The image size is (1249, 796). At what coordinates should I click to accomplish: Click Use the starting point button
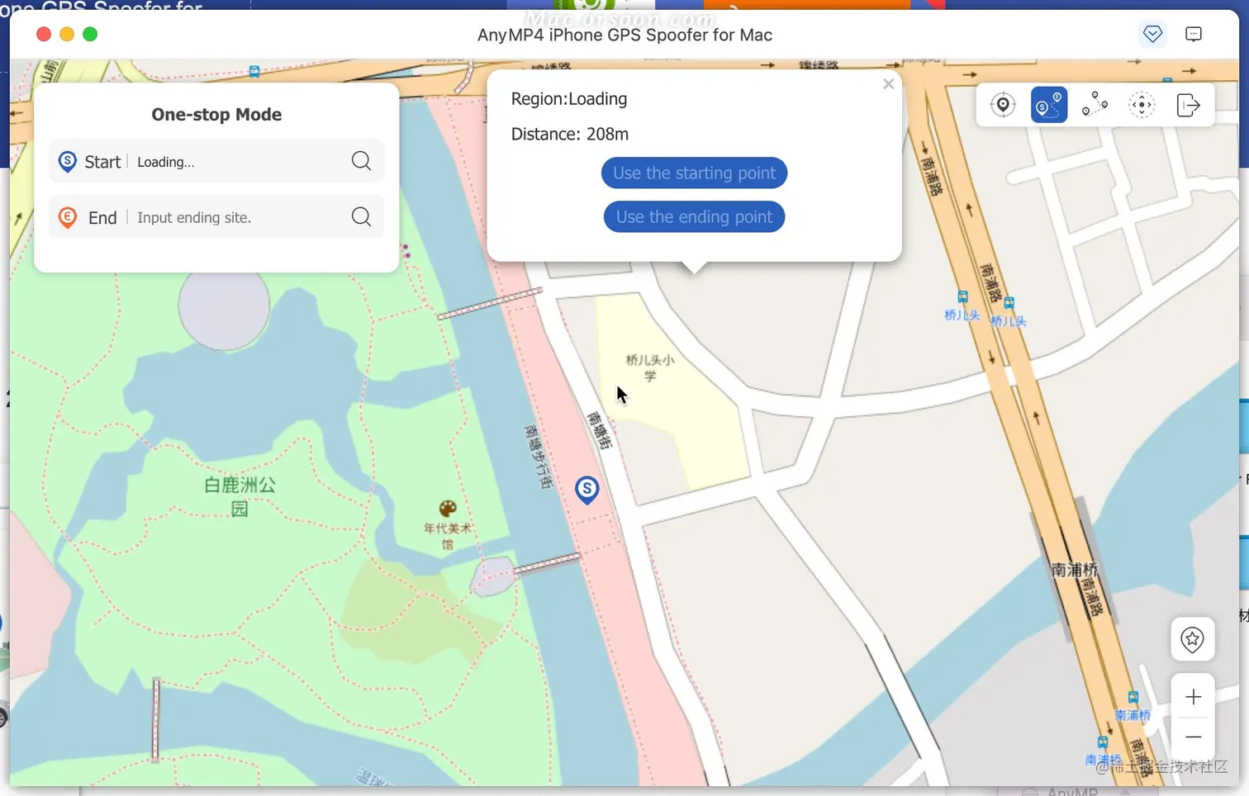click(694, 173)
